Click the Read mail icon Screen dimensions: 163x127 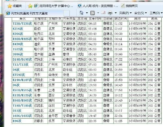click(103, 13)
